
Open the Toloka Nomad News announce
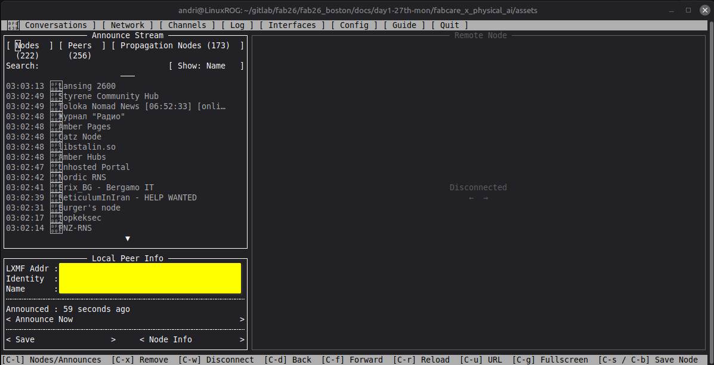(116, 106)
